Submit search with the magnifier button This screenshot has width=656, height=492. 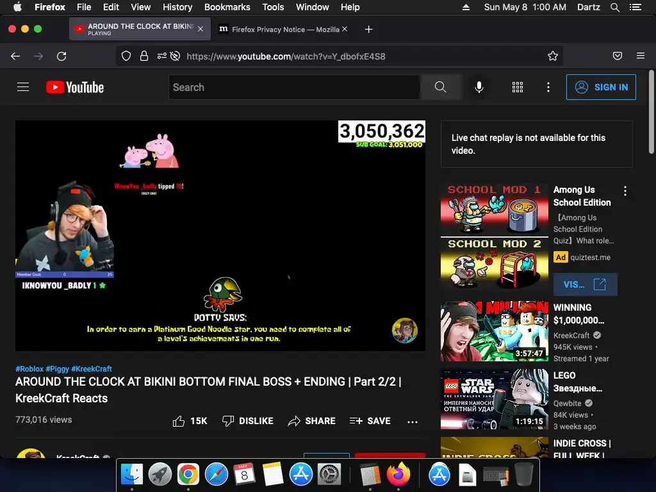(x=440, y=87)
